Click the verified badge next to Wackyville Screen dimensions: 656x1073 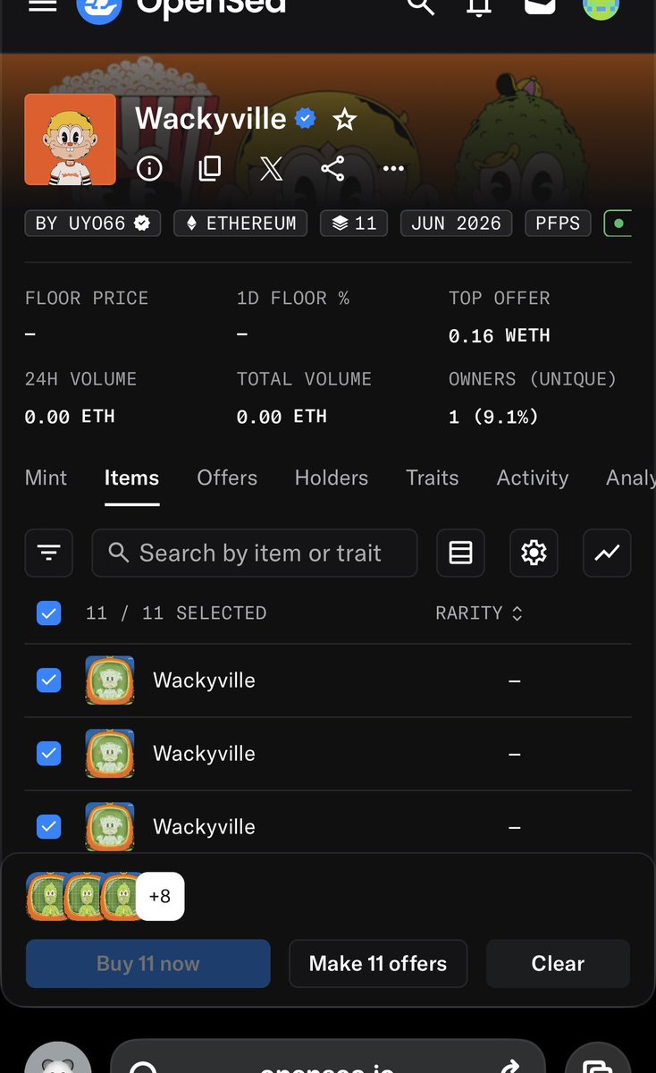pyautogui.click(x=306, y=119)
